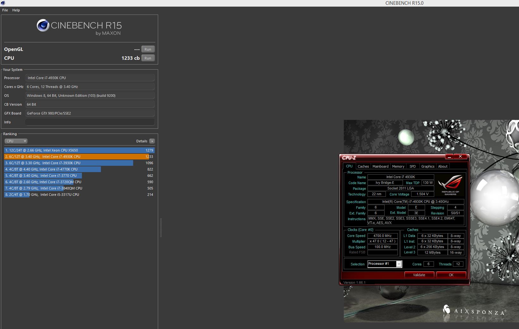519x329 pixels.
Task: Open the CPU ranking dropdown
Action: (x=16, y=141)
